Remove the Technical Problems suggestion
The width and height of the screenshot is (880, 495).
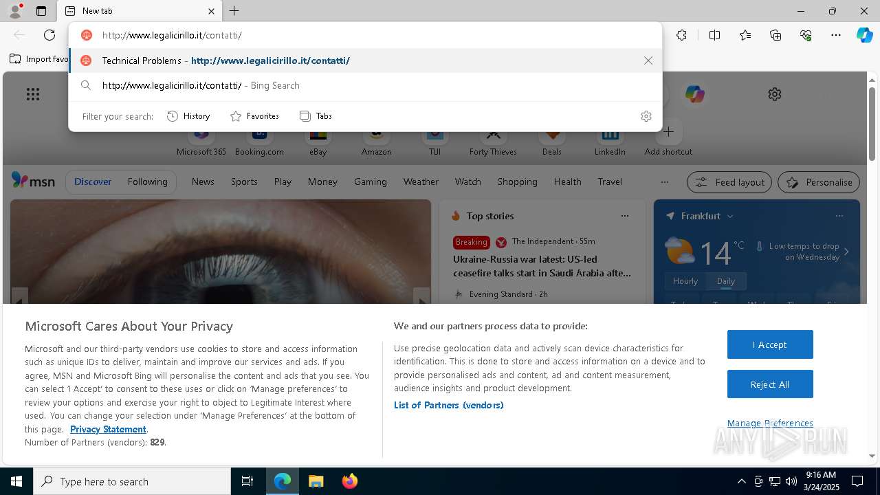[x=648, y=60]
